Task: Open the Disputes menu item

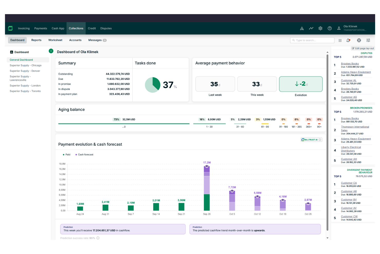Action: (106, 28)
